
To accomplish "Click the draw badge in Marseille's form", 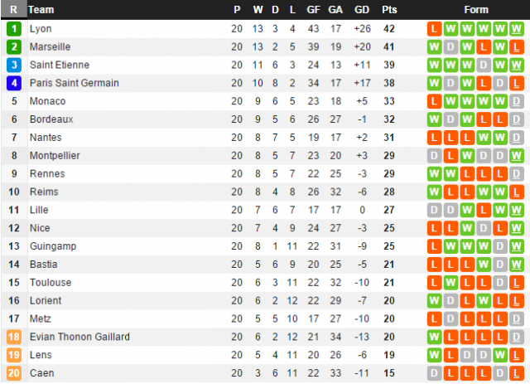I will pyautogui.click(x=450, y=46).
